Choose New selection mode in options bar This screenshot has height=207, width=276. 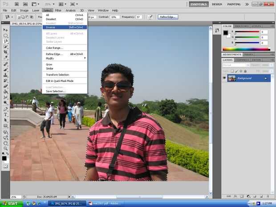pyautogui.click(x=19, y=17)
